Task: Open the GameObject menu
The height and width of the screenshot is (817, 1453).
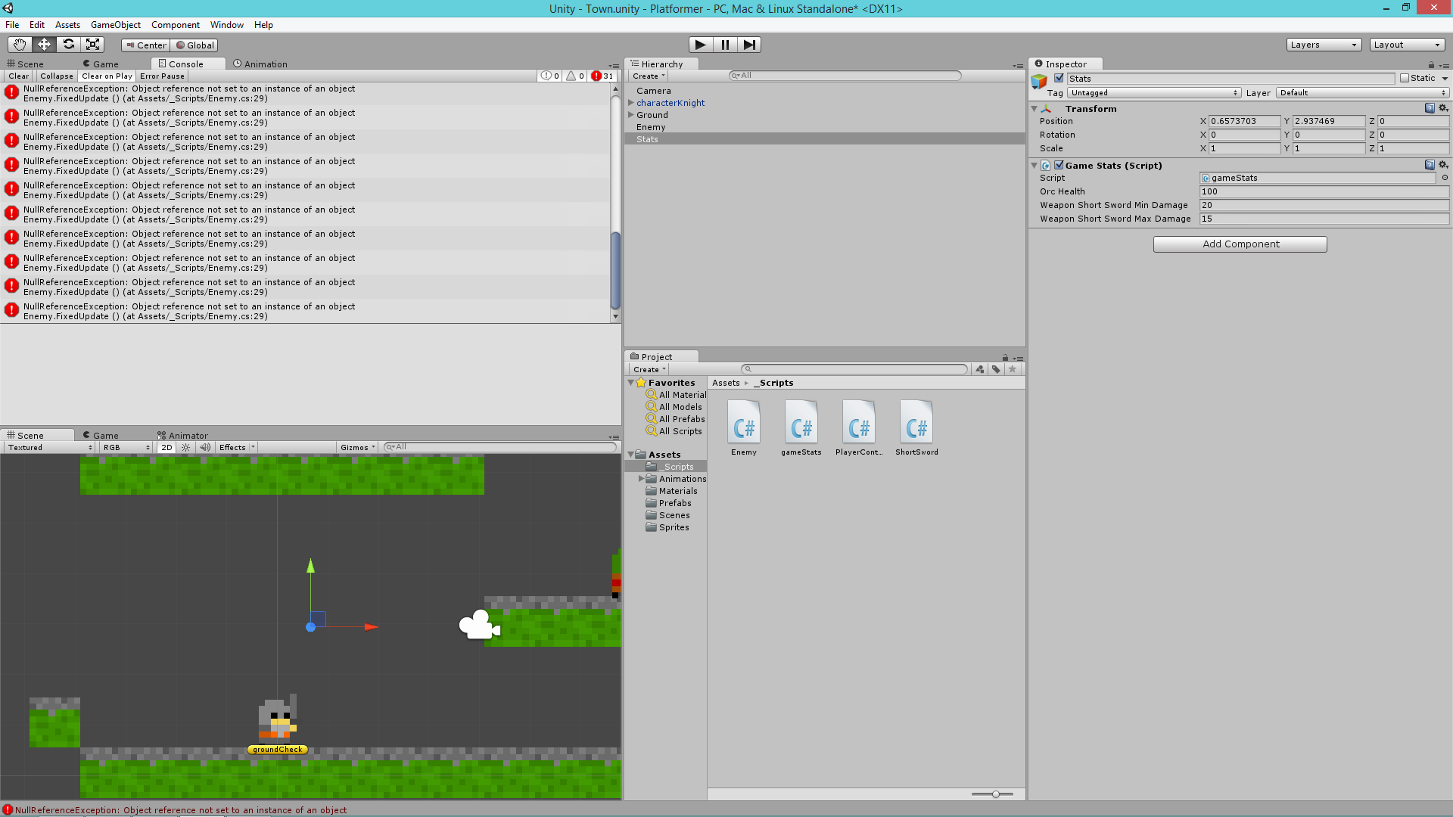Action: (x=115, y=25)
